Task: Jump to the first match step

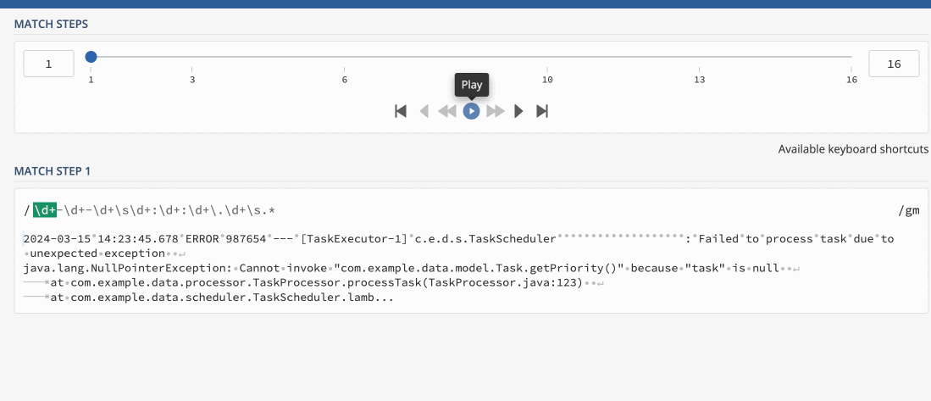Action: pyautogui.click(x=401, y=111)
